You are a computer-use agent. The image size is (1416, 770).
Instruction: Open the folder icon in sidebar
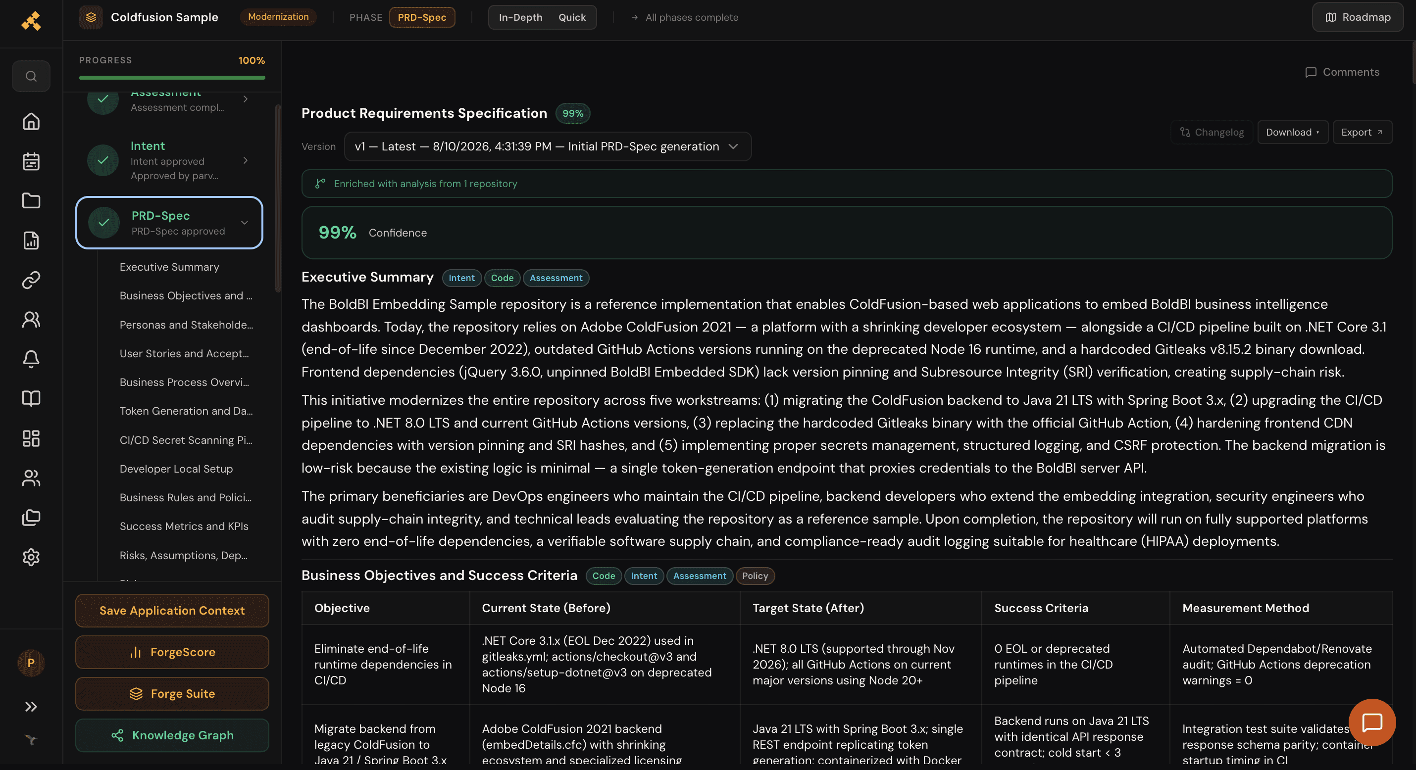[31, 200]
